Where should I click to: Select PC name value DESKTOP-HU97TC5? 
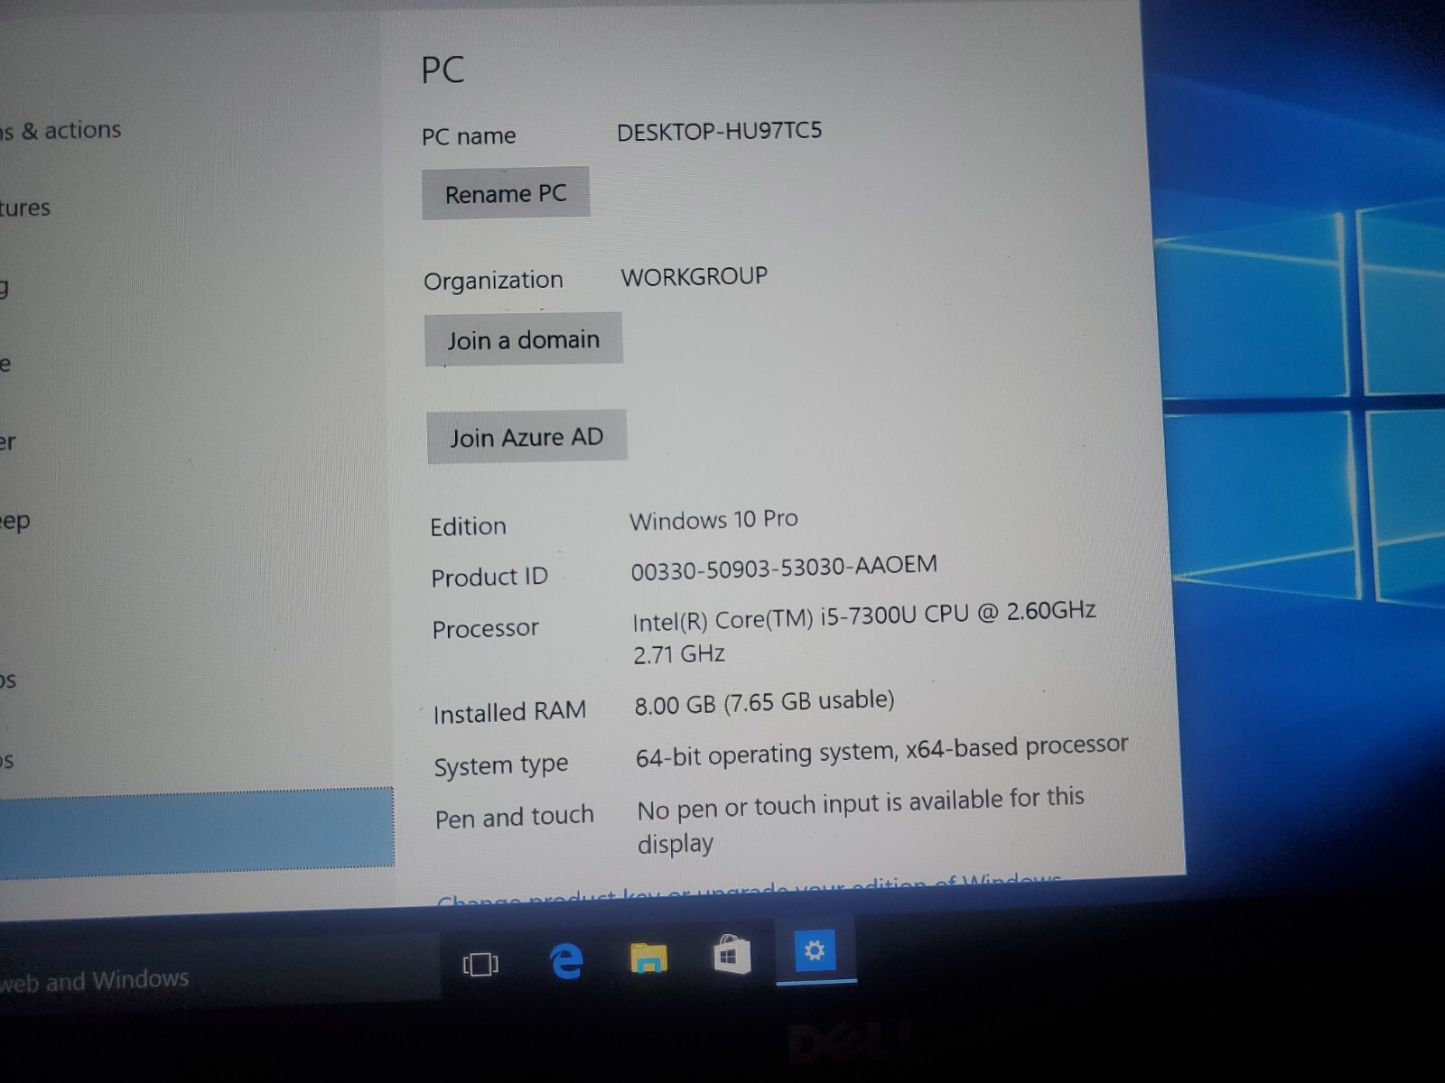point(720,132)
